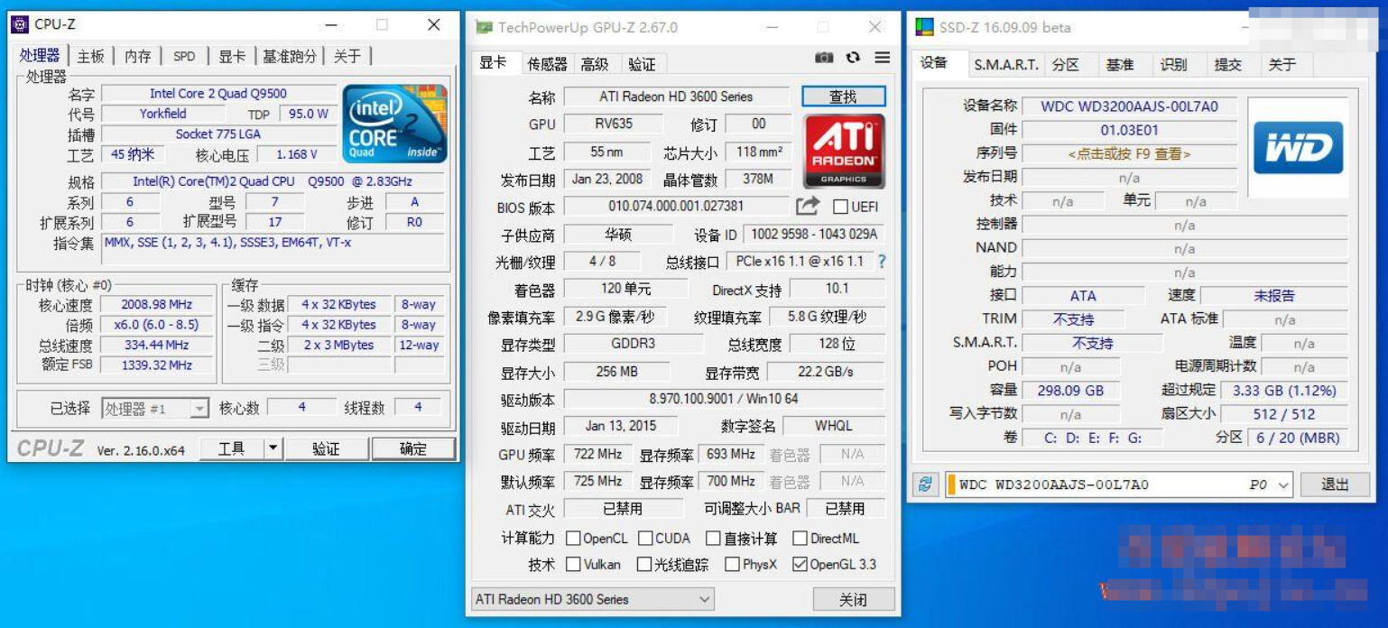The image size is (1388, 628).
Task: Open the ATI Radeon HD 3600 Series GPU dropdown
Action: 593,599
